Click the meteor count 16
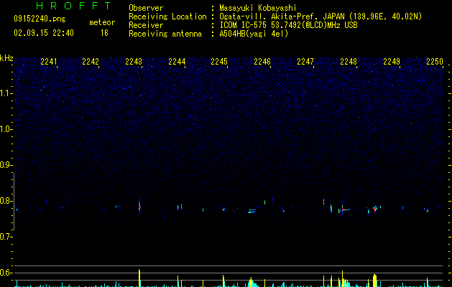 point(104,33)
